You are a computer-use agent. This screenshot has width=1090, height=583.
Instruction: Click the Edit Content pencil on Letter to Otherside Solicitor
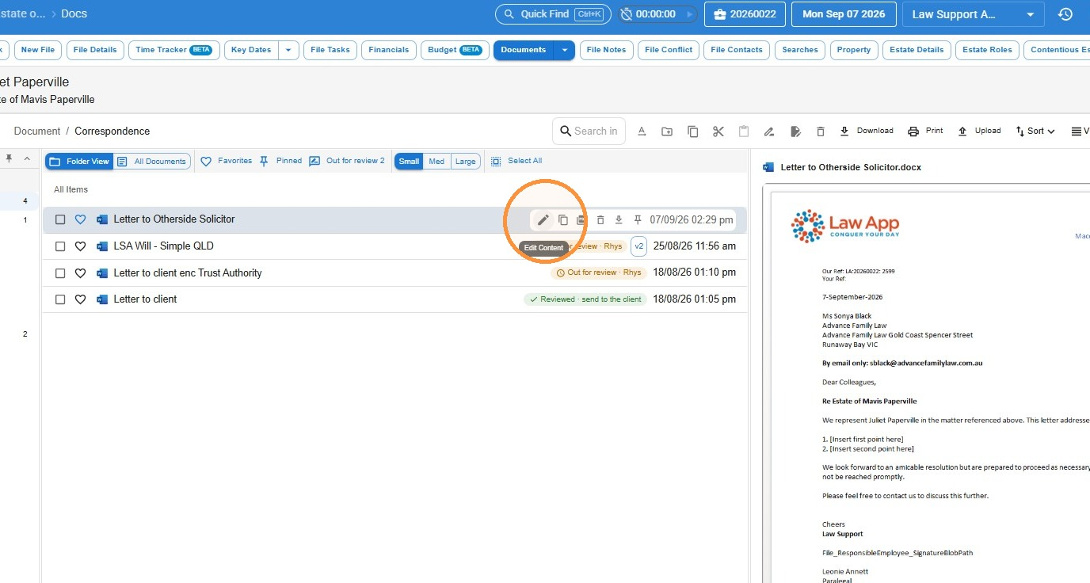[x=543, y=219]
